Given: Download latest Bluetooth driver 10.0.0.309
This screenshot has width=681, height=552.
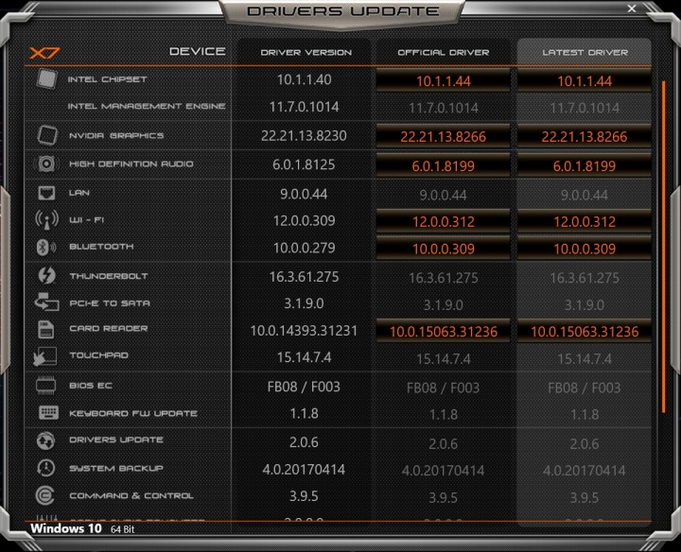Looking at the screenshot, I should [x=585, y=249].
